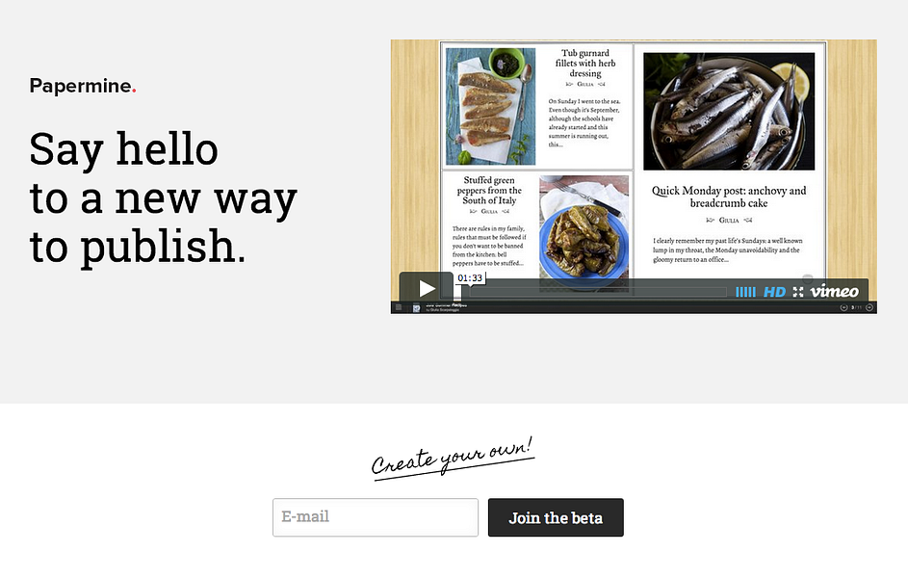Click the anchovies bowl photo

(x=729, y=111)
